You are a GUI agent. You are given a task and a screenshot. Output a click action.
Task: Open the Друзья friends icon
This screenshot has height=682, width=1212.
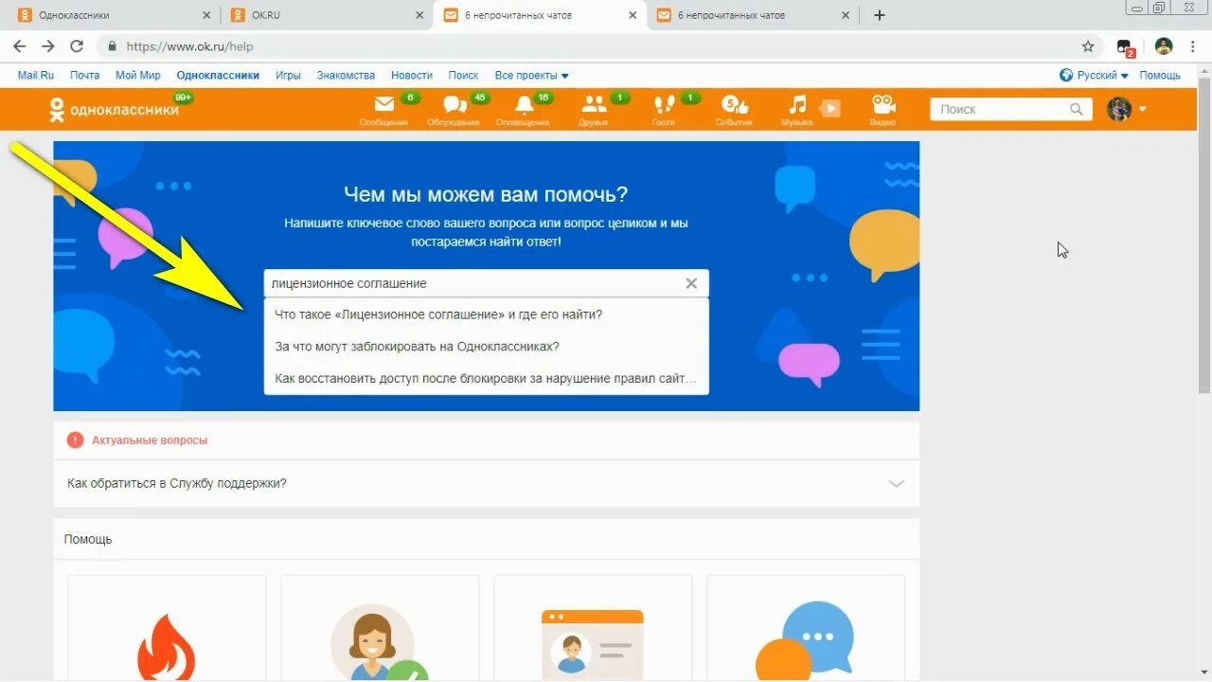click(x=594, y=109)
